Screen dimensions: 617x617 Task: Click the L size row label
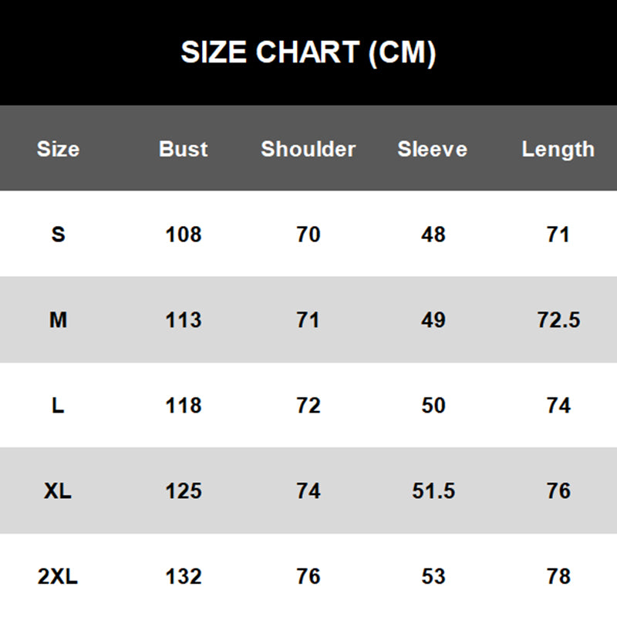[x=58, y=406]
